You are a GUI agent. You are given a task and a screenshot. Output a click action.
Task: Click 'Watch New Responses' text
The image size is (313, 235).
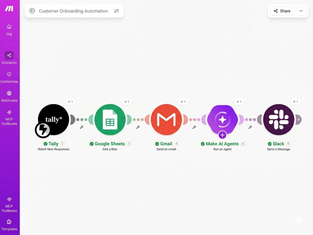coord(54,149)
